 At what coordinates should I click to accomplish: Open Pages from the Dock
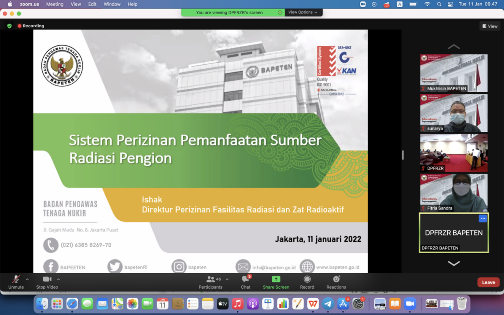click(x=298, y=304)
